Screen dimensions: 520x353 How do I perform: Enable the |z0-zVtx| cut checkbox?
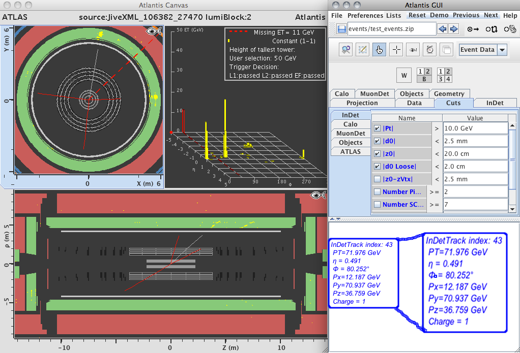coord(377,179)
